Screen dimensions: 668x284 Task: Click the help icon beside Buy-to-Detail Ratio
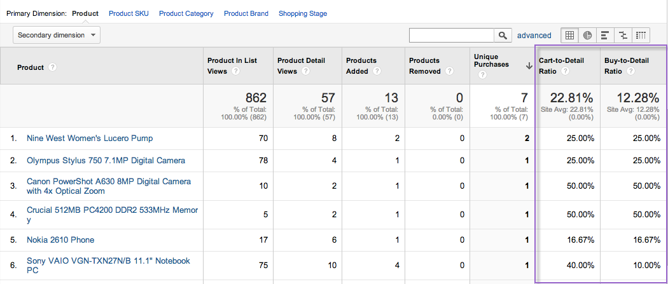[630, 71]
